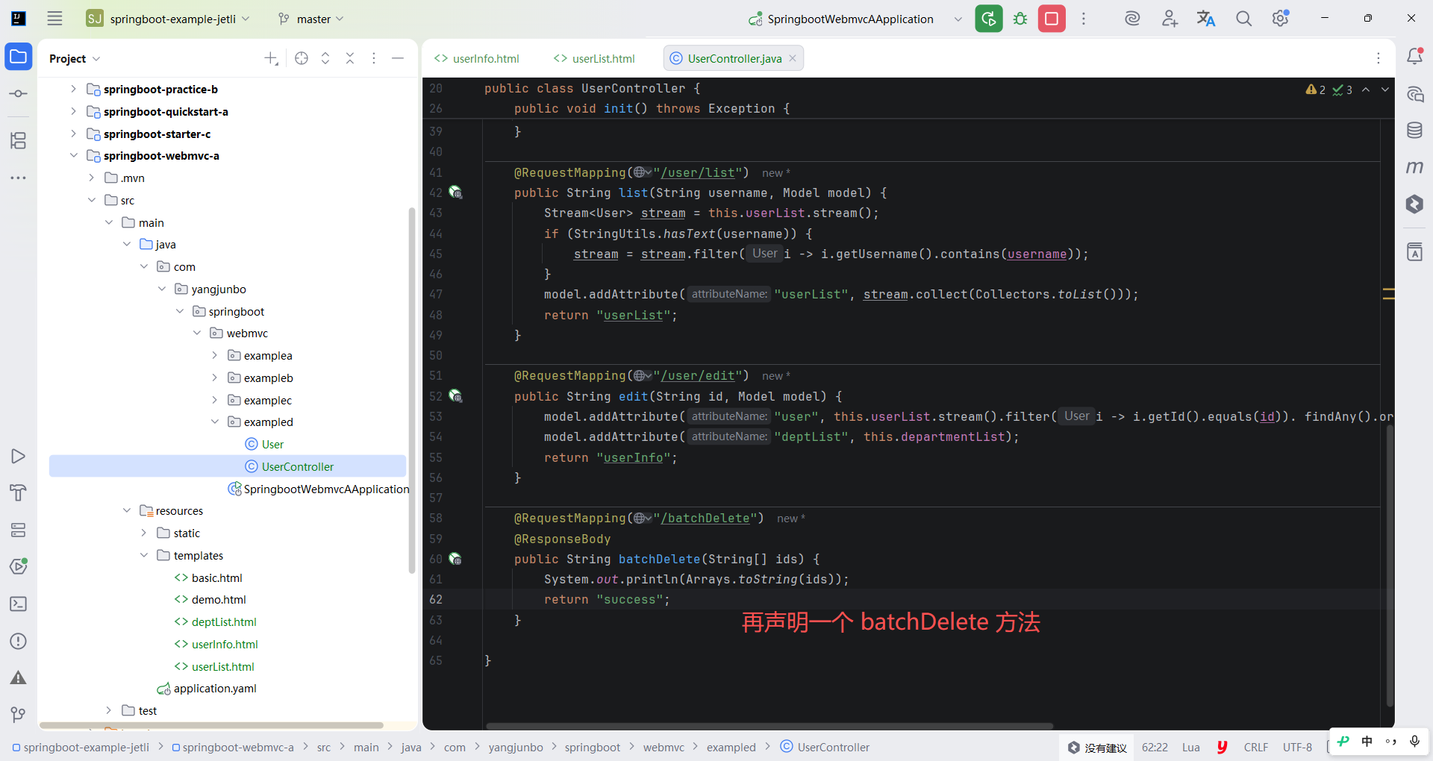Open editor tabs more options
1433x761 pixels.
[x=1379, y=58]
